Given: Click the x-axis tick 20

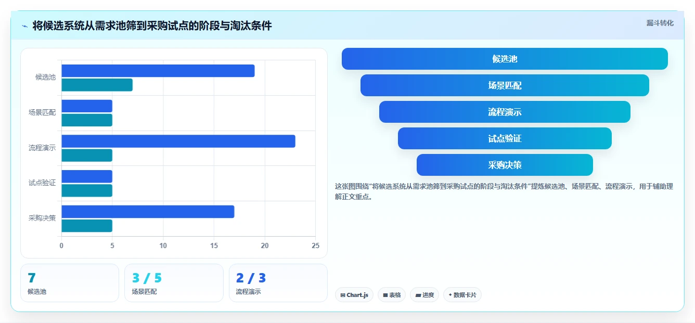Looking at the screenshot, I should [x=264, y=246].
